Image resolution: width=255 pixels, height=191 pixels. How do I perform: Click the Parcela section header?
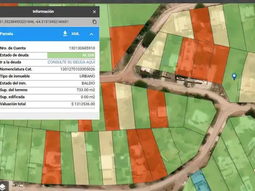49,34
